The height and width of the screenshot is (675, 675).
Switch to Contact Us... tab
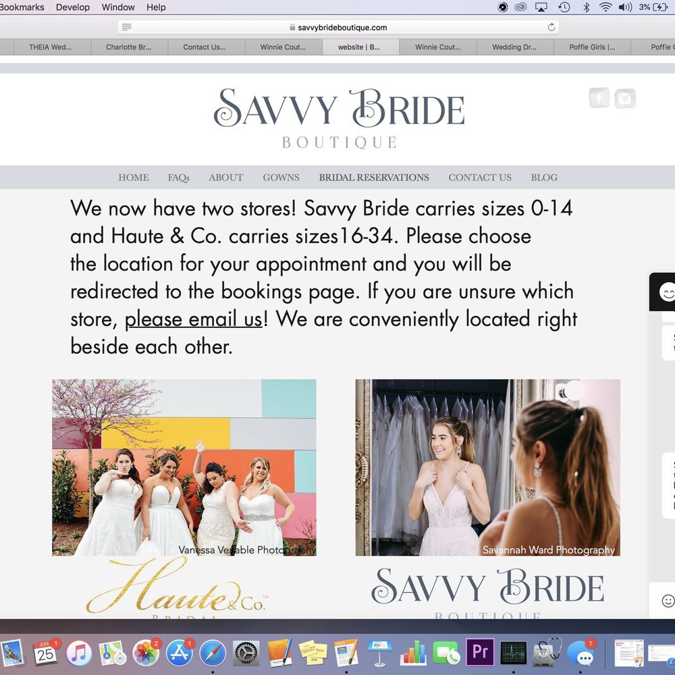(206, 47)
